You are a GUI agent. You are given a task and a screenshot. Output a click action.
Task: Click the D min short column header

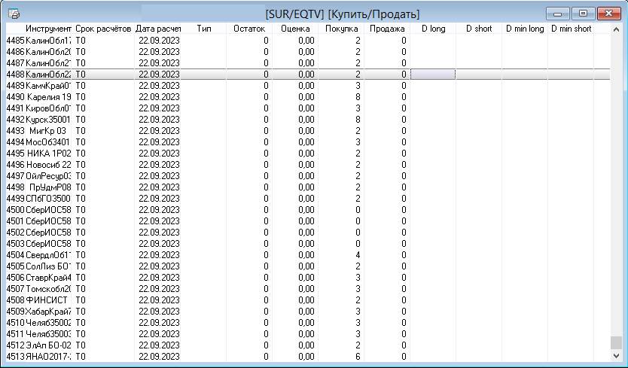(x=571, y=29)
